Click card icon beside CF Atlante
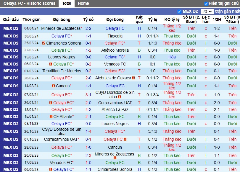Viewport: 240px width, 172px height. (51, 117)
